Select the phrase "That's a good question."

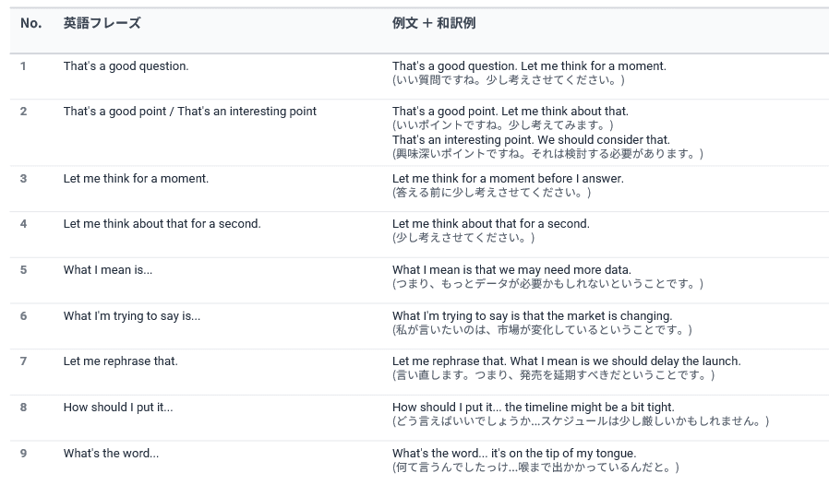coord(126,66)
